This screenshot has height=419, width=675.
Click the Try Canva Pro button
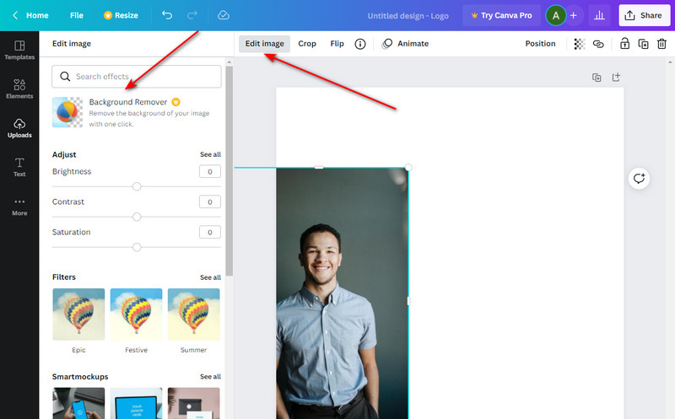tap(501, 15)
